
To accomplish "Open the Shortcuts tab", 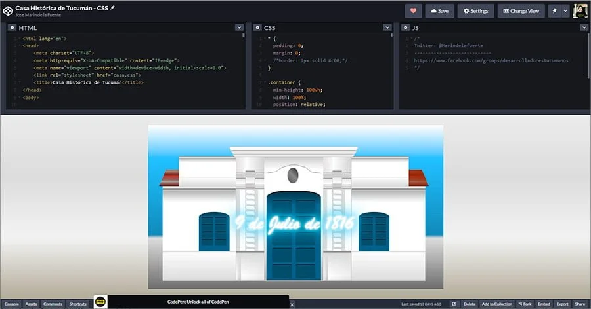I will [78, 304].
